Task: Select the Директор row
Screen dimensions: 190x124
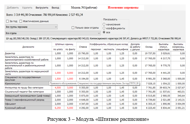Action: 28,53
